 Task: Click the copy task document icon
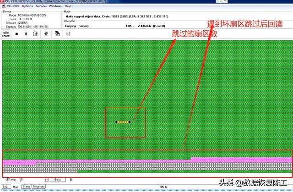36,33
